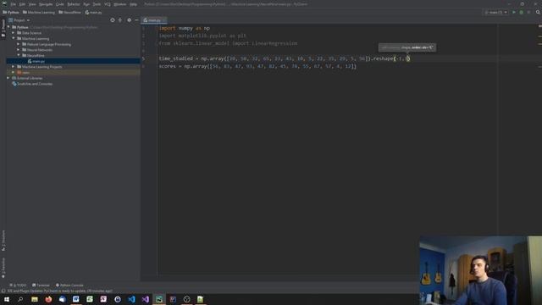The image size is (542, 305).
Task: Open Windows taskbar search
Action: (x=20, y=299)
